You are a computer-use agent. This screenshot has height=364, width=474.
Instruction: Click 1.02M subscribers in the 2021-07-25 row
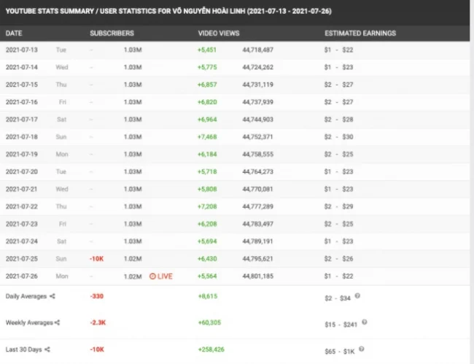(x=133, y=259)
